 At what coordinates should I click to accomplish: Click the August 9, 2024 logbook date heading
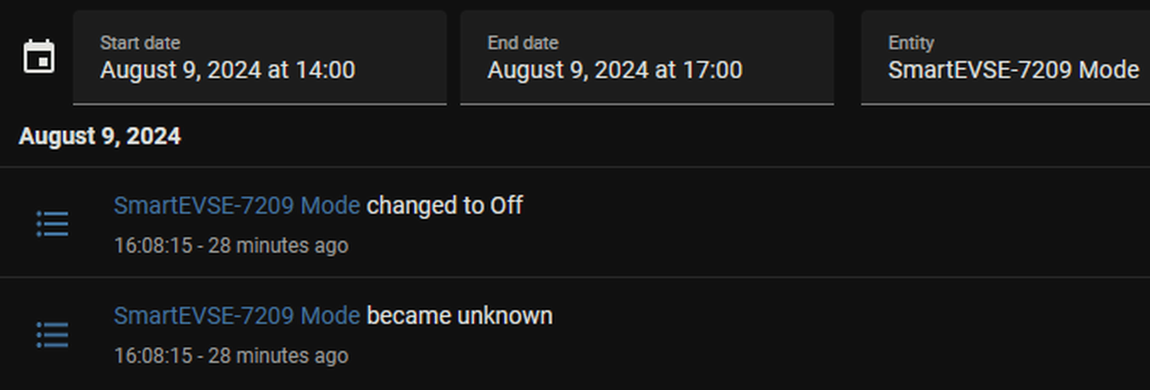[x=100, y=137]
